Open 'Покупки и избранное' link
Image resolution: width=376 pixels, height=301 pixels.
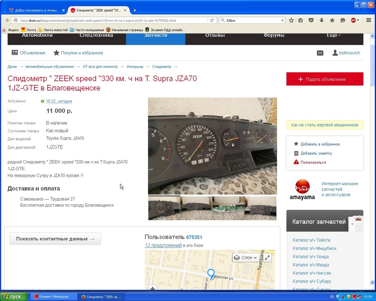(x=78, y=53)
